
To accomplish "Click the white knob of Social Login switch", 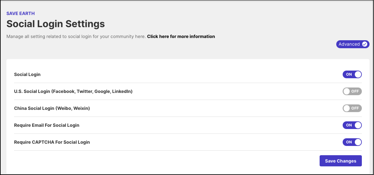I will (x=358, y=74).
